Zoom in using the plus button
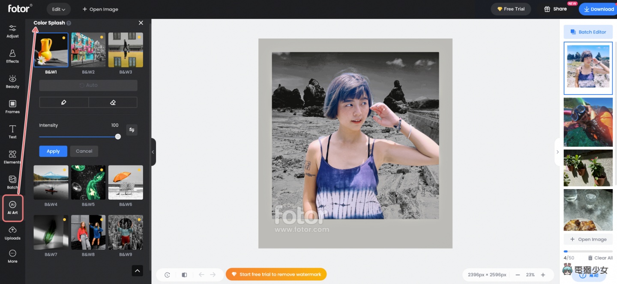 (543, 275)
